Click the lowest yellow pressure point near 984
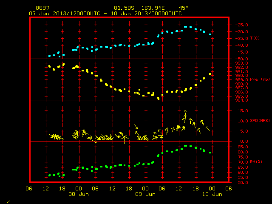 click(x=158, y=98)
